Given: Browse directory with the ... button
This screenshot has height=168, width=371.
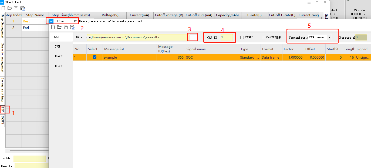Looking at the screenshot, I should pos(193,38).
